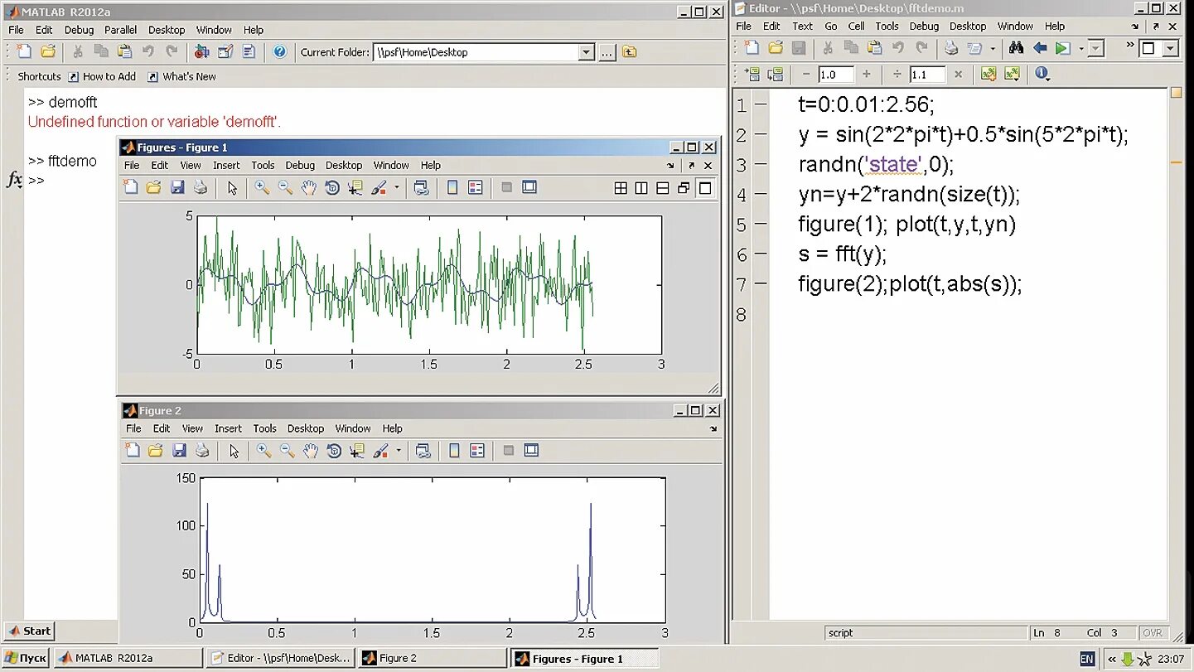
Task: Toggle Edit Plot arrow in Figure 2
Action: tap(234, 451)
